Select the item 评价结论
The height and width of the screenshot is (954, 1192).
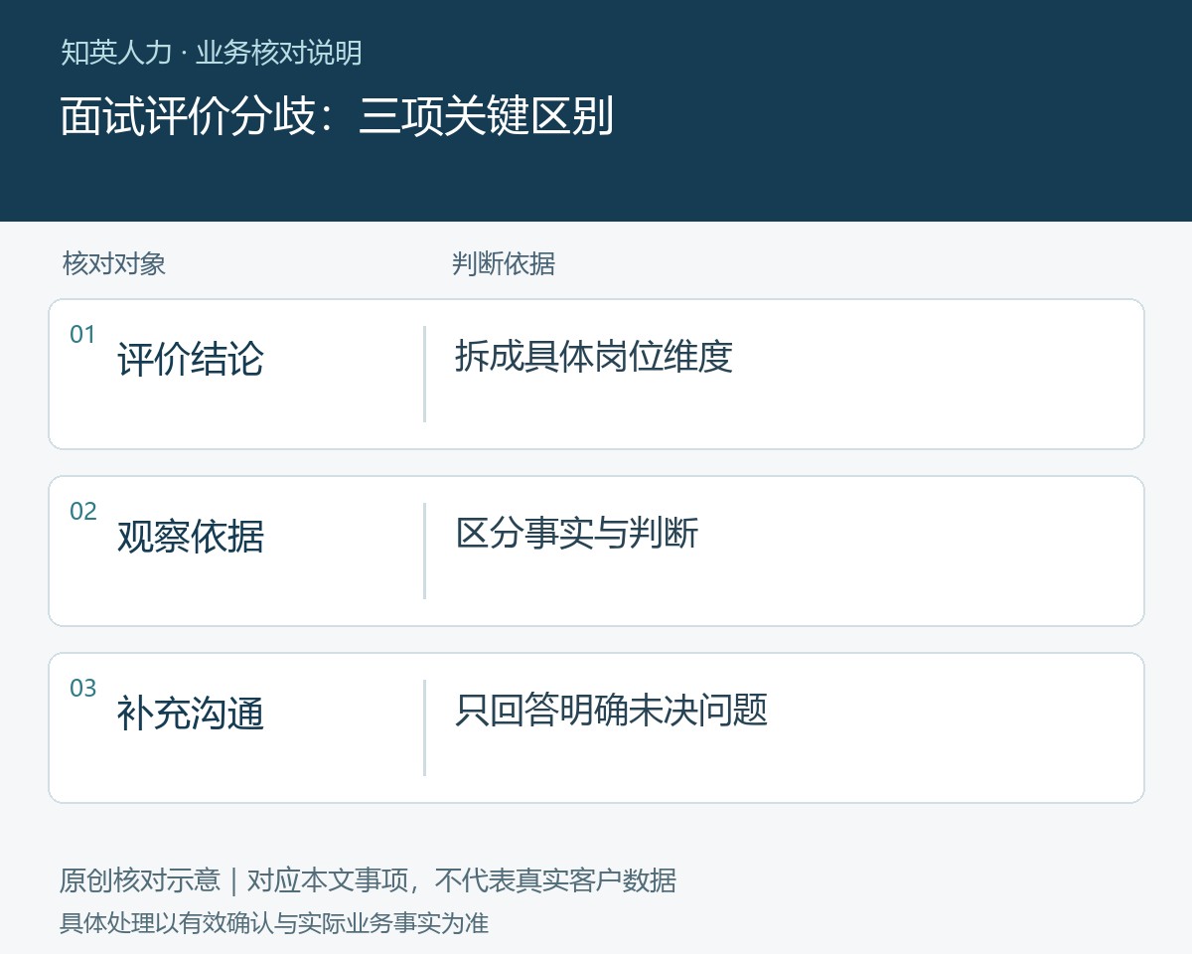click(191, 359)
